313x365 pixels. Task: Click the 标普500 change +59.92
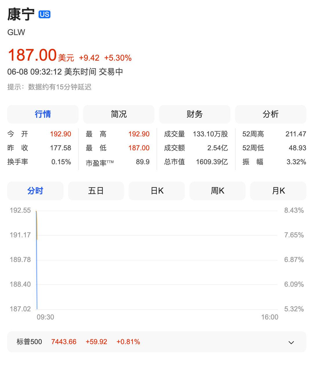tap(97, 342)
